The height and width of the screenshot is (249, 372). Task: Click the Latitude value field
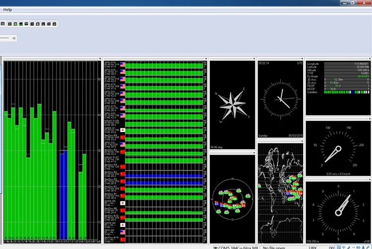pos(347,67)
